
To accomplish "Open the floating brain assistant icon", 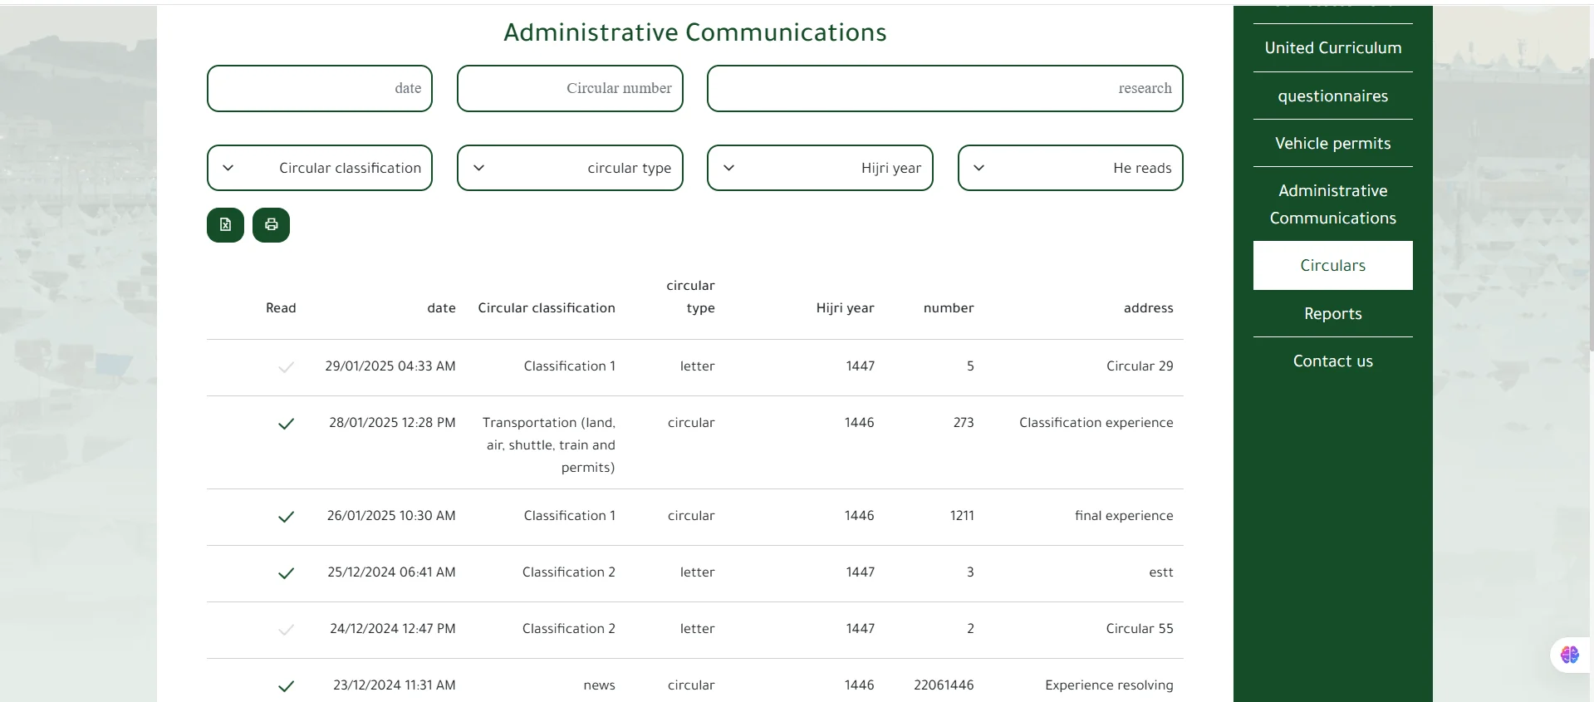I will [x=1569, y=655].
